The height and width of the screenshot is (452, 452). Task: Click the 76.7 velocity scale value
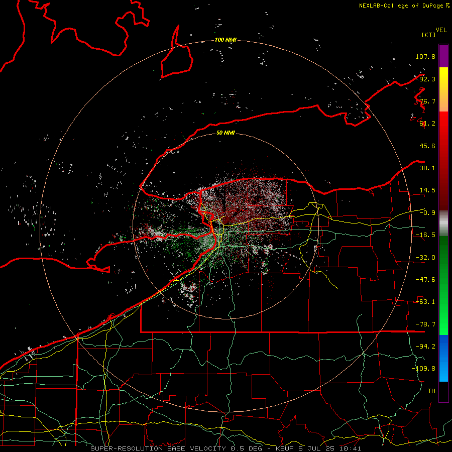pyautogui.click(x=427, y=101)
